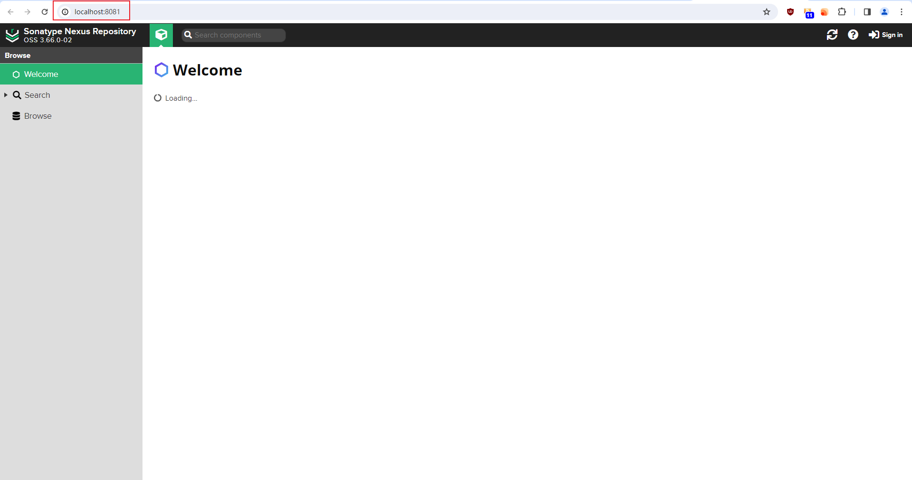Click the browser reload button
Image resolution: width=912 pixels, height=480 pixels.
pyautogui.click(x=45, y=12)
